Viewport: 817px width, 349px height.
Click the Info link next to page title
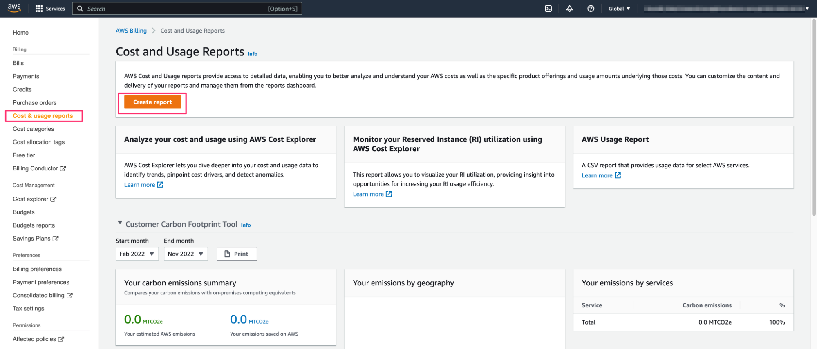tap(253, 54)
